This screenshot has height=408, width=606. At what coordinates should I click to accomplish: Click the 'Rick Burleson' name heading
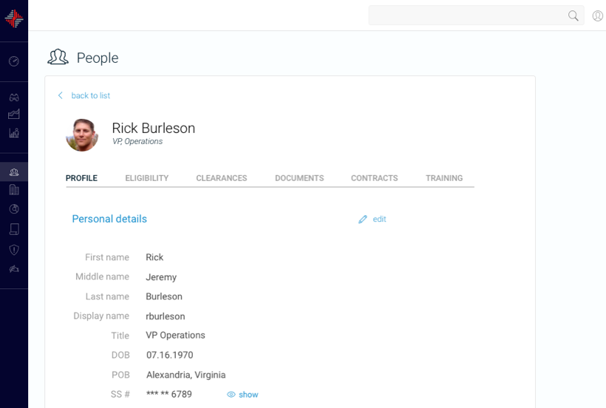pos(154,129)
